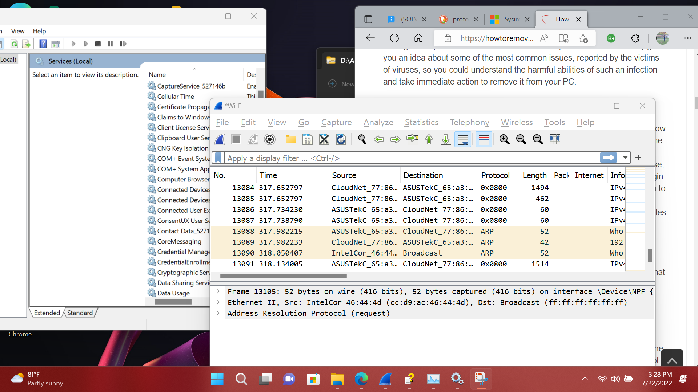This screenshot has height=392, width=698.
Task: Go to the first packet arrow icon
Action: coord(429,139)
